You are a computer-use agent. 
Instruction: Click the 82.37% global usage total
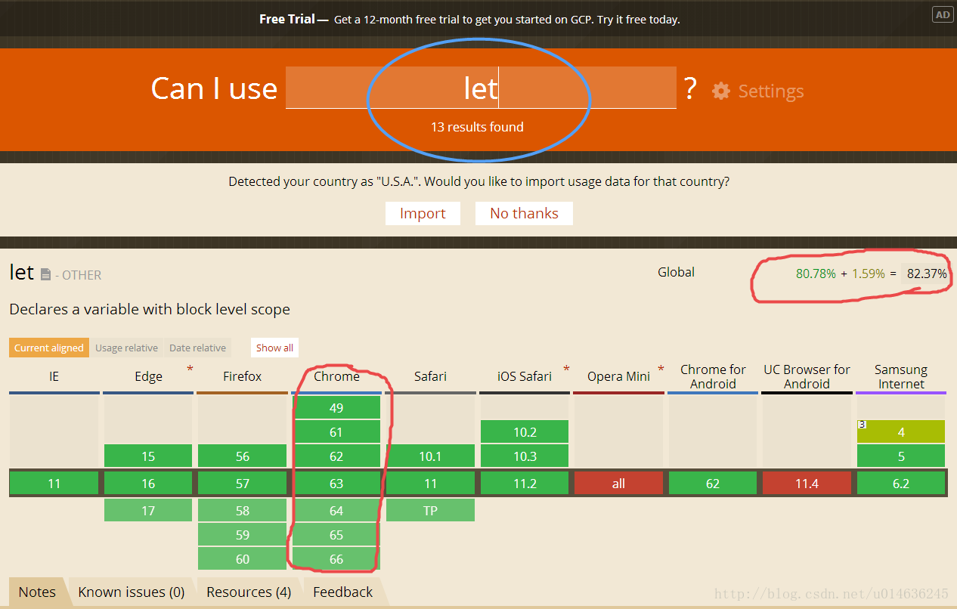tap(927, 274)
